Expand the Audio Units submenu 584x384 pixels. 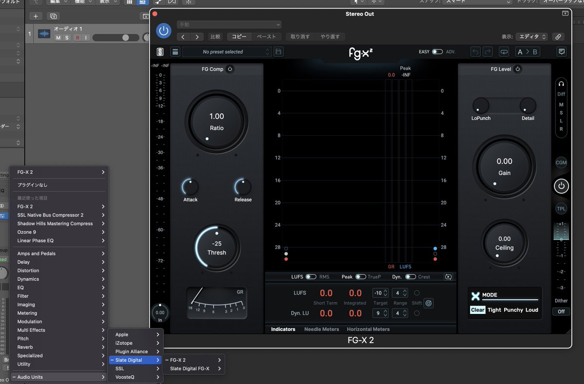[59, 377]
